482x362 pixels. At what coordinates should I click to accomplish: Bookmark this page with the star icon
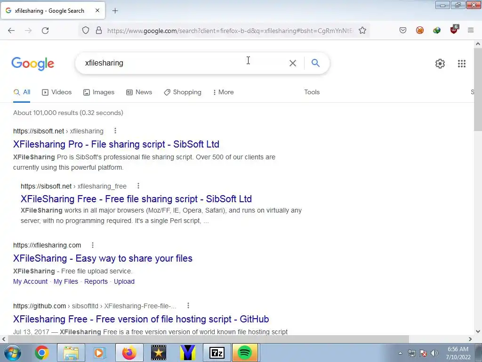[362, 31]
